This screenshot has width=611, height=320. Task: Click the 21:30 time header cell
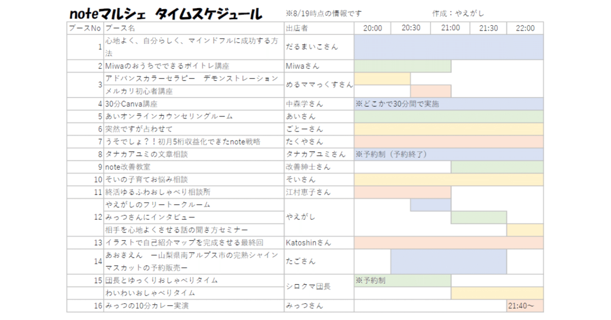pyautogui.click(x=487, y=28)
